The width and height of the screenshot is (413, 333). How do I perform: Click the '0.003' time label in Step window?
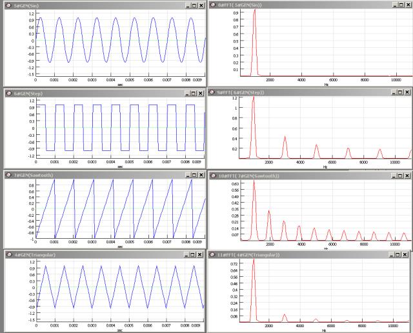[92, 161]
